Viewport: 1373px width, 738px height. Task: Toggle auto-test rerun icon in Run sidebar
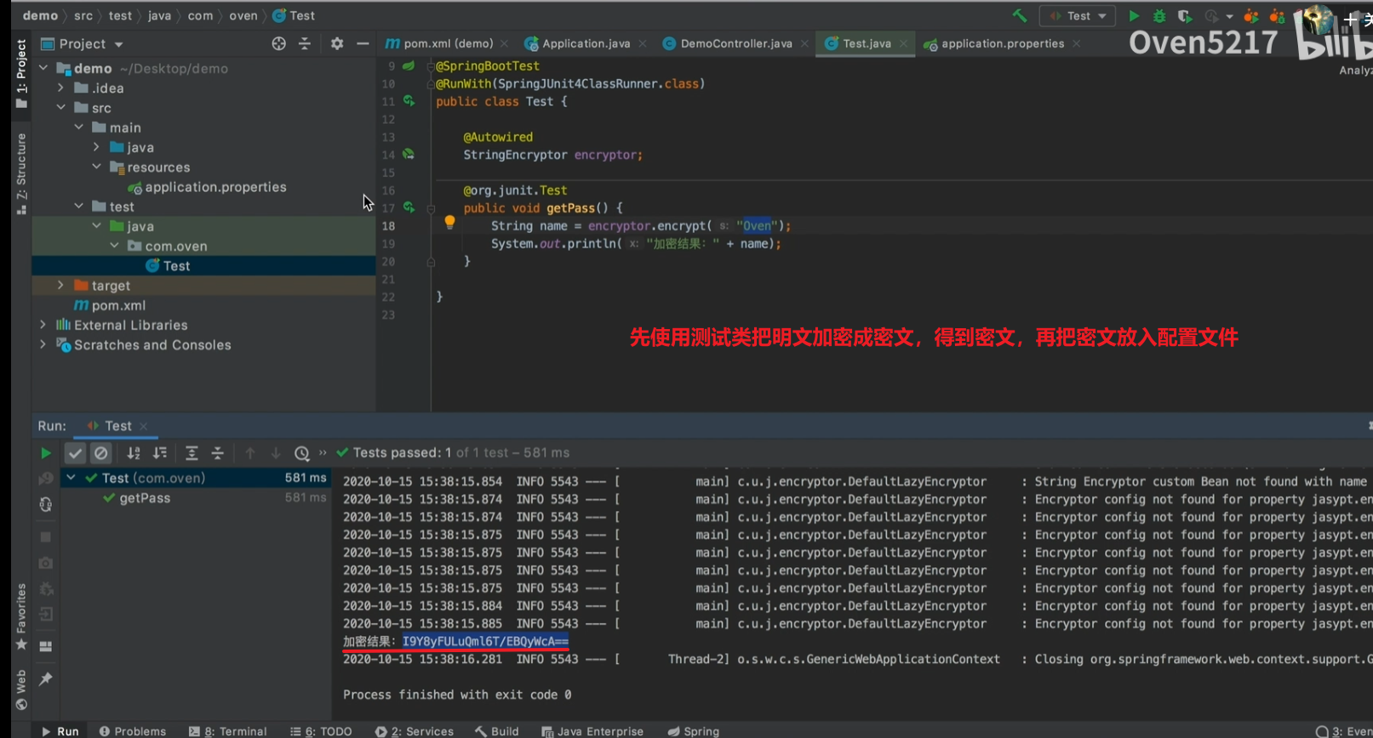click(46, 504)
